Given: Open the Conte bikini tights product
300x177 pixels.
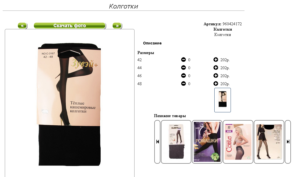Looking at the screenshot, I should pyautogui.click(x=238, y=142).
